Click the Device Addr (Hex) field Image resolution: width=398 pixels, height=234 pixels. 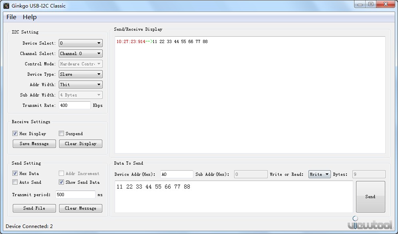176,174
